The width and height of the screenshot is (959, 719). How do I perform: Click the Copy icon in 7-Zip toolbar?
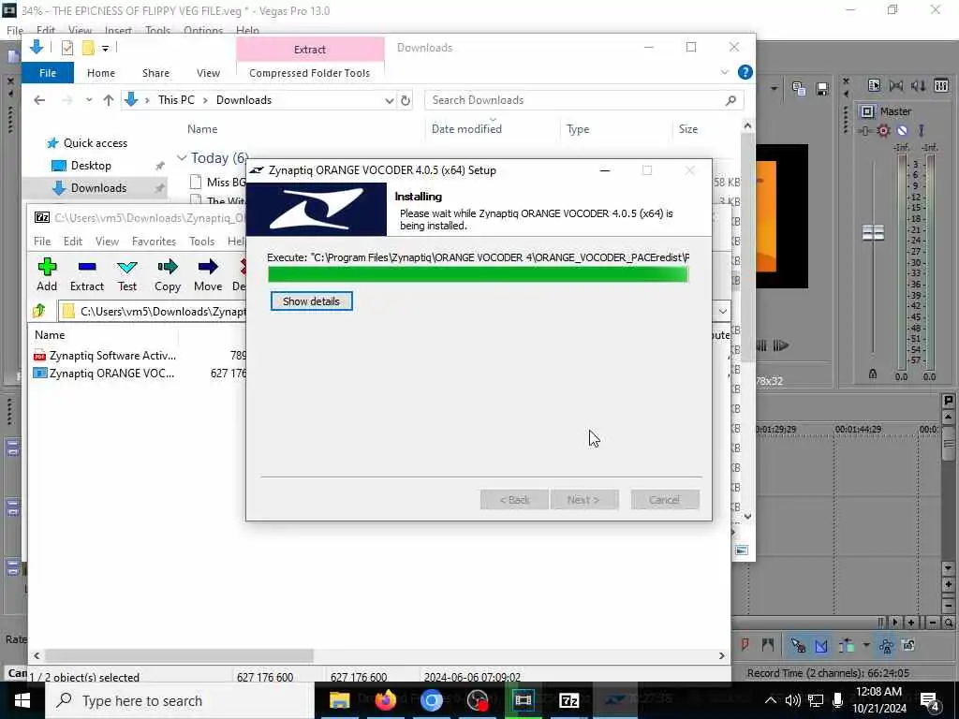tap(167, 274)
